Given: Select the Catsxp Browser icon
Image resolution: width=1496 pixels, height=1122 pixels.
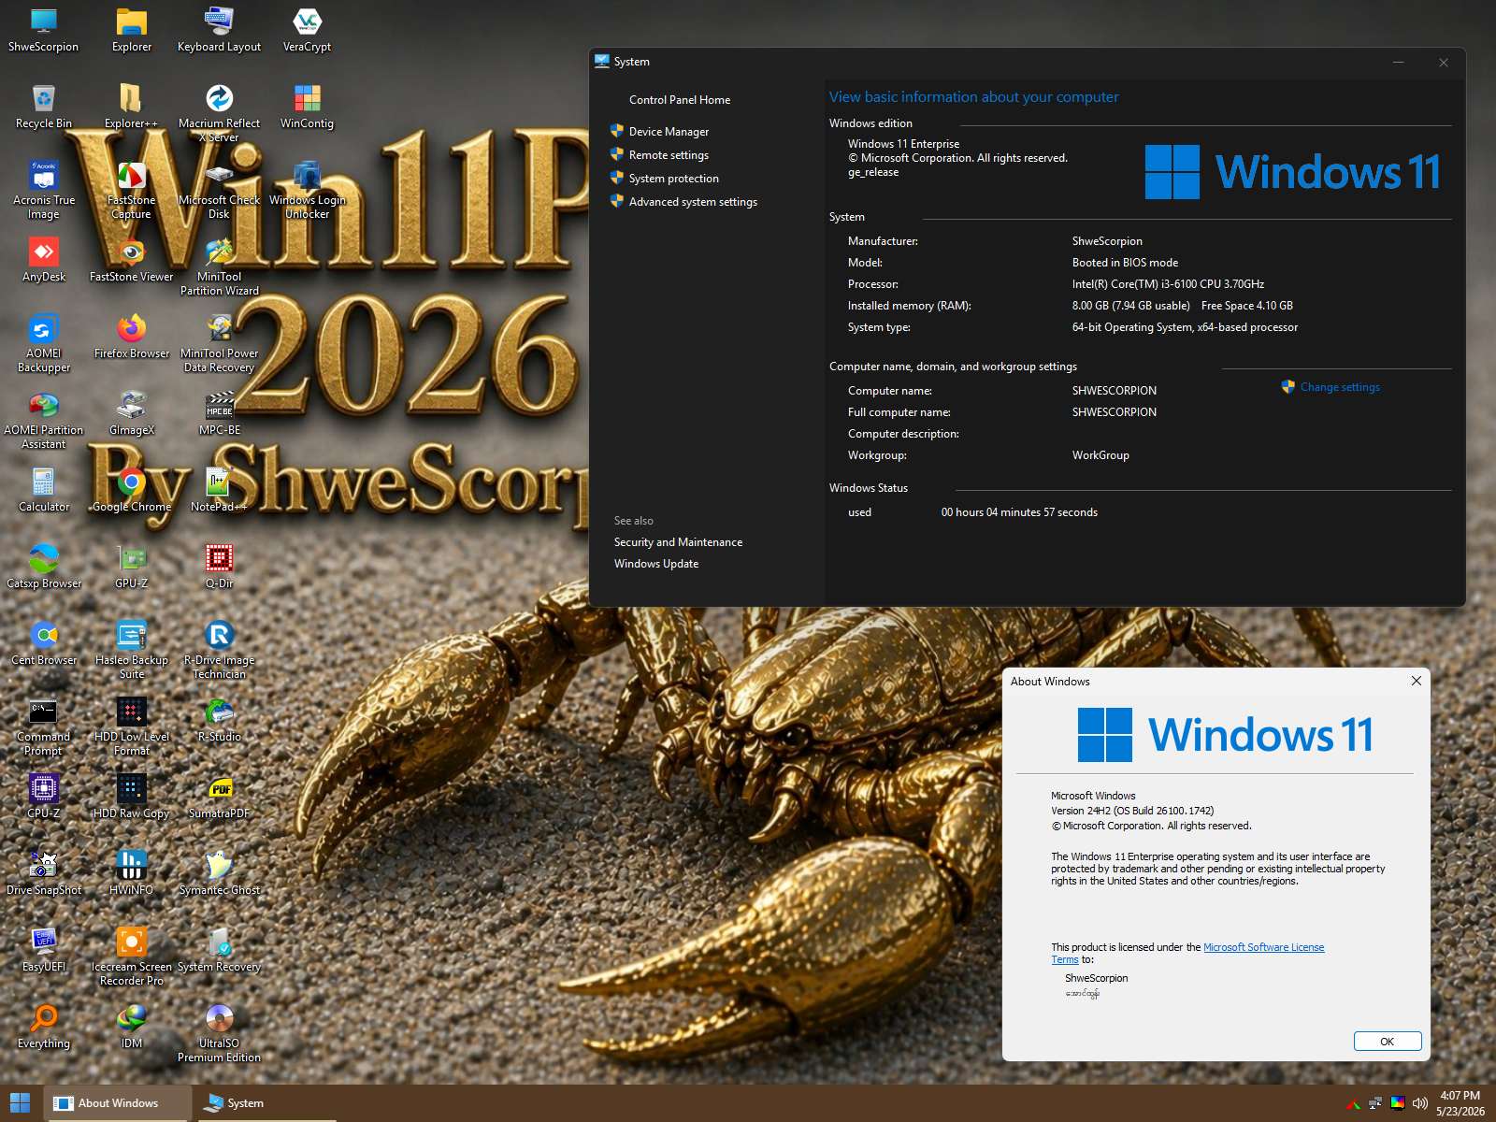Looking at the screenshot, I should 44,568.
